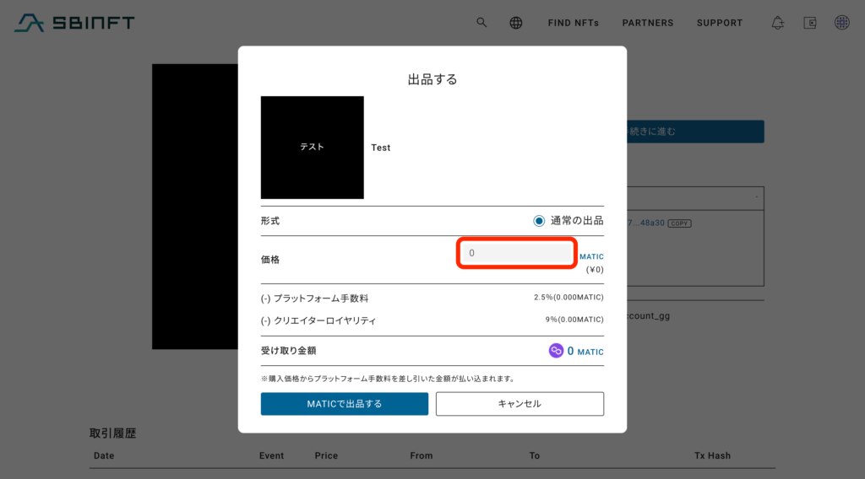Click the account name ending count_gg
The width and height of the screenshot is (865, 479).
coord(649,316)
